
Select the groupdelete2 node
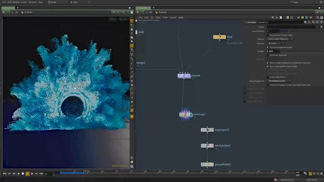tap(207, 164)
